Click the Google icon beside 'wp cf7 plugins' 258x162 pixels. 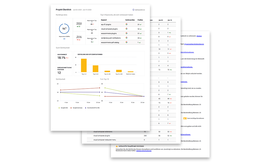(x=126, y=24)
